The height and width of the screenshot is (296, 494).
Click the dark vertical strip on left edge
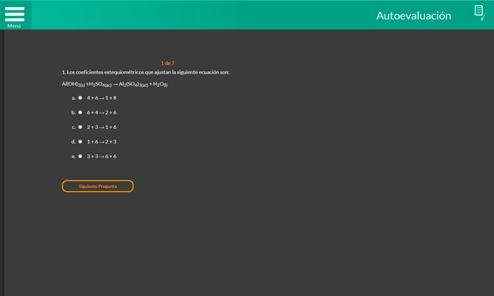click(x=2, y=164)
